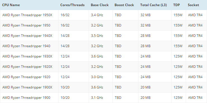Select AMD Ryzen Threadripper 1940X row name
This screenshot has width=207, height=103.
27,36
